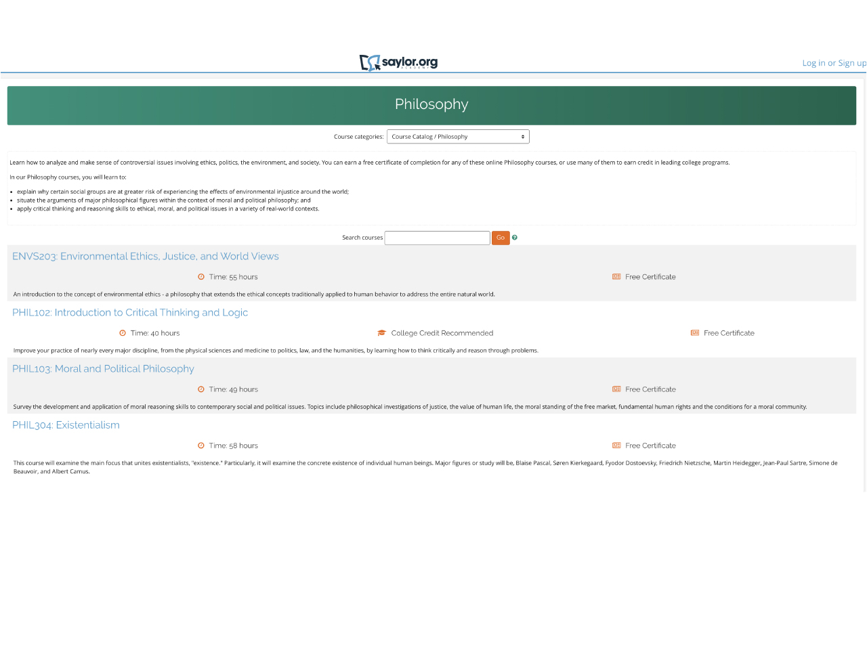Click the orange Go search button
867x650 pixels.
coord(501,238)
